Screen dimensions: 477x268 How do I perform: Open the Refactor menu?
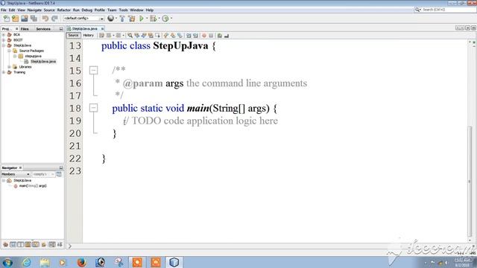tap(63, 10)
